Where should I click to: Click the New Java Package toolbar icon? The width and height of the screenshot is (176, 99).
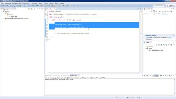(45, 6)
